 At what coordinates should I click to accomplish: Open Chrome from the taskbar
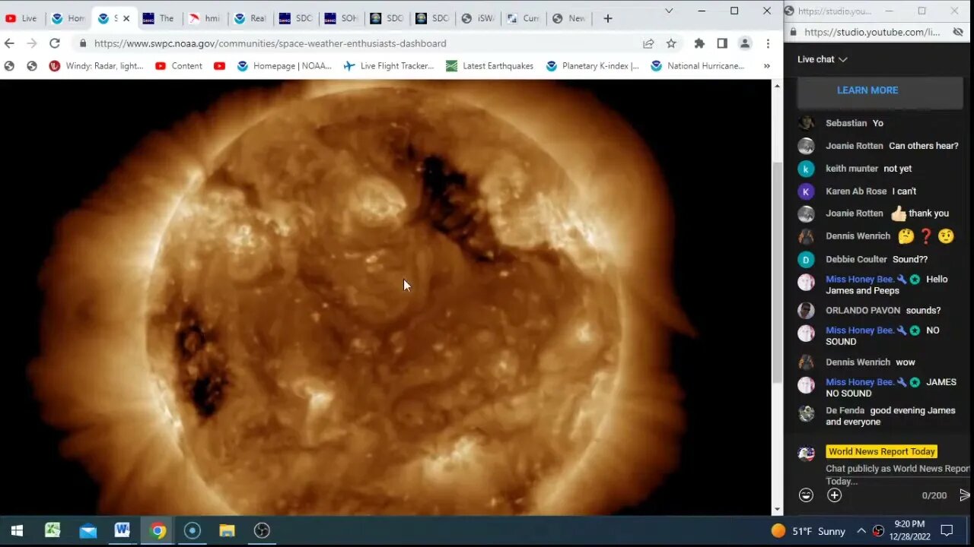pos(158,530)
